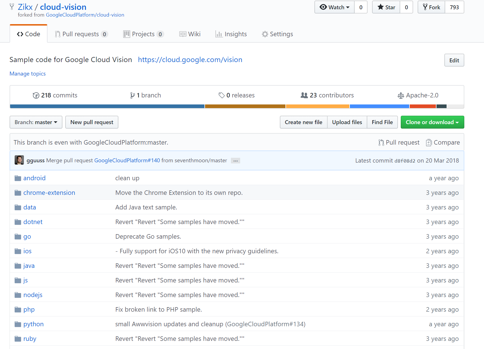
Task: Click the fork icon beside Zikx
Action: click(x=12, y=6)
